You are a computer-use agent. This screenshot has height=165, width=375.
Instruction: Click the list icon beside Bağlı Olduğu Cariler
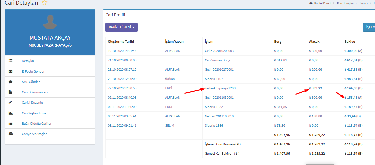click(10, 123)
